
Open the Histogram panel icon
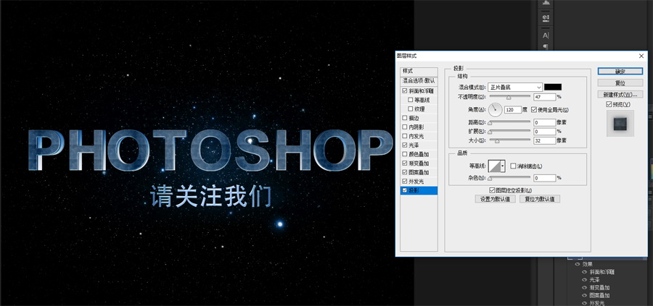pos(546,3)
